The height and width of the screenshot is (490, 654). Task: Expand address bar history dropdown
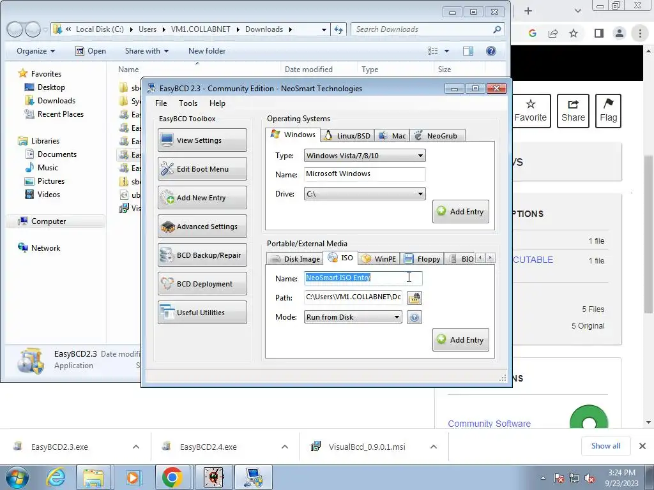pyautogui.click(x=324, y=29)
